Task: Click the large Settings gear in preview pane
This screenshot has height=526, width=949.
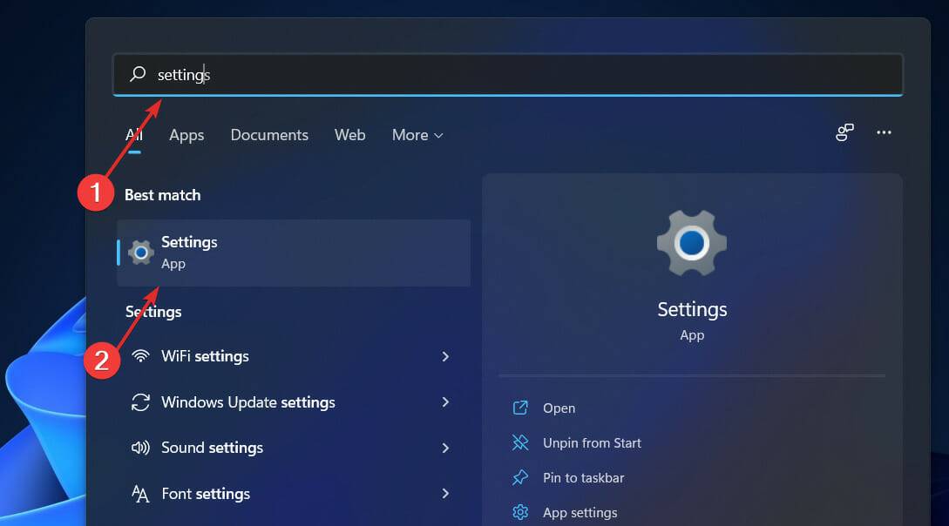Action: [692, 243]
